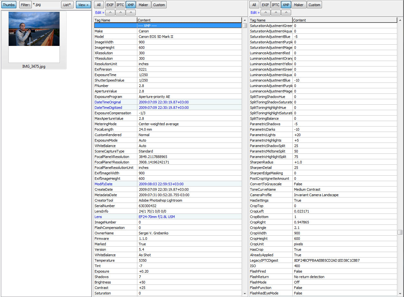Click first caret button beside left Edit »
The image size is (404, 297).
coord(110,13)
